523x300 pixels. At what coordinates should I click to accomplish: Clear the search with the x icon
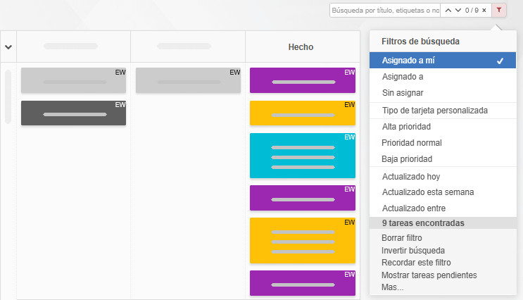pyautogui.click(x=484, y=11)
